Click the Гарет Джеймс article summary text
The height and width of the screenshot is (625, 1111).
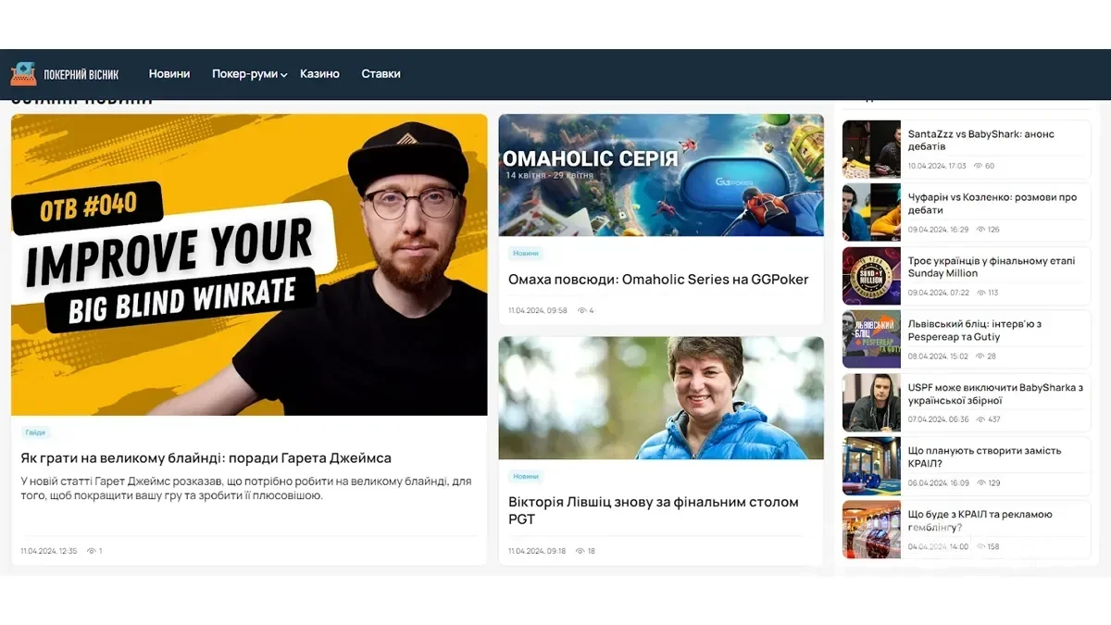246,489
